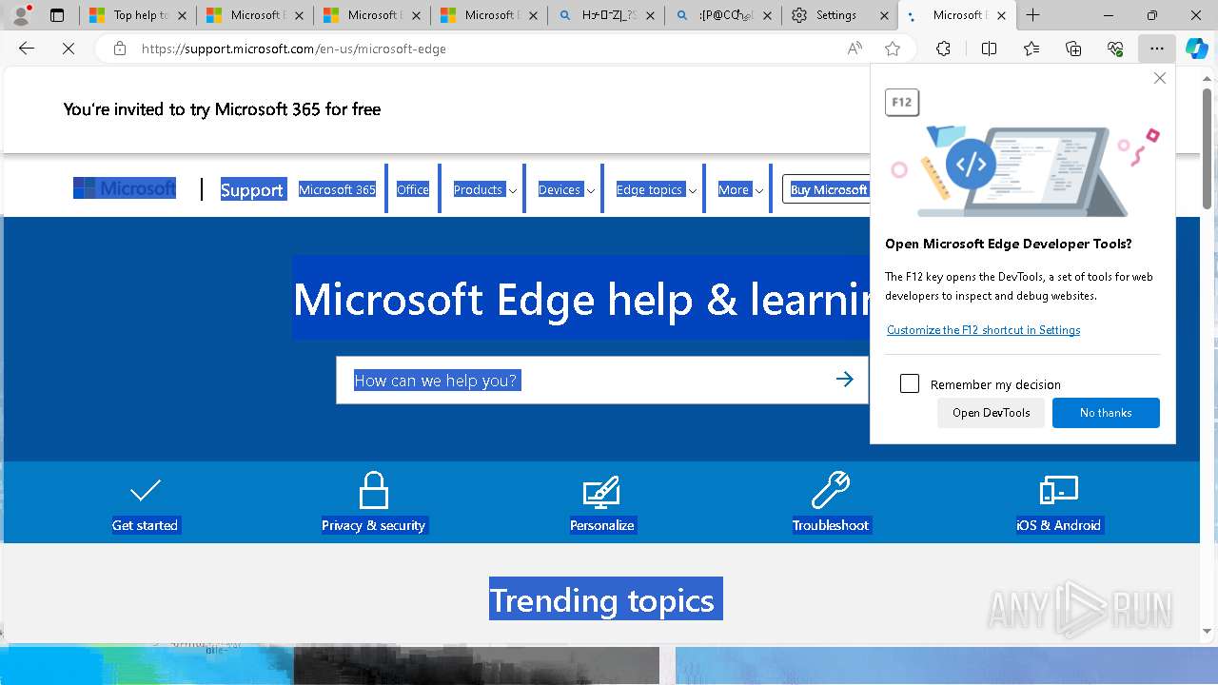Open a new tab with plus
Viewport: 1218px width, 685px height.
point(1032,15)
